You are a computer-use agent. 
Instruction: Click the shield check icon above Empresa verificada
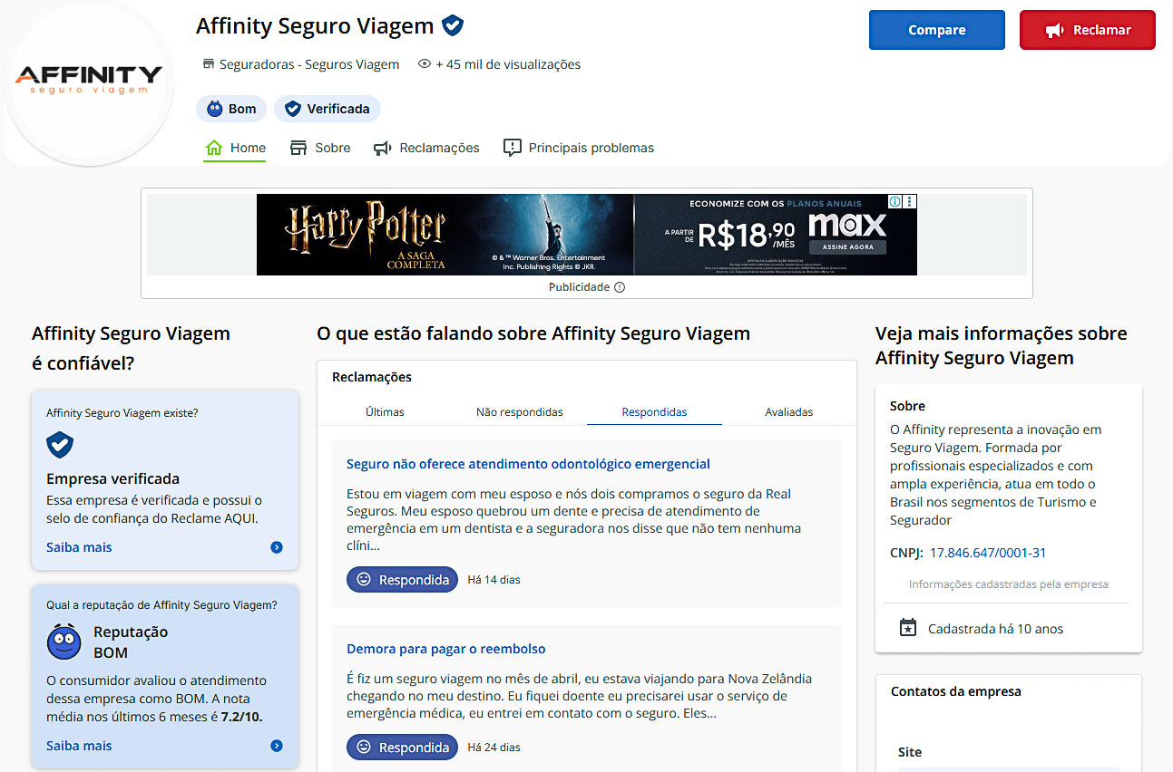[60, 445]
